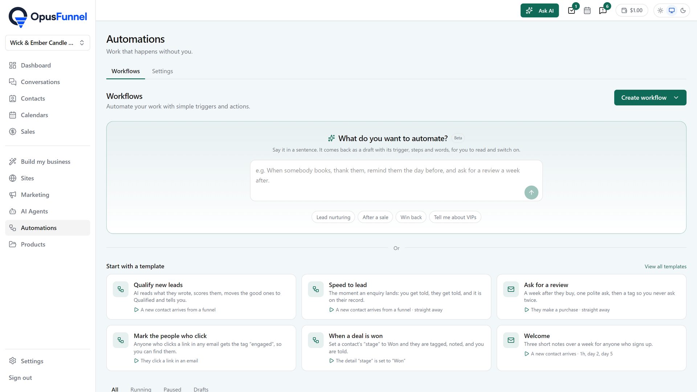The width and height of the screenshot is (697, 392).
Task: Filter workflows by the Running tab
Action: click(141, 389)
